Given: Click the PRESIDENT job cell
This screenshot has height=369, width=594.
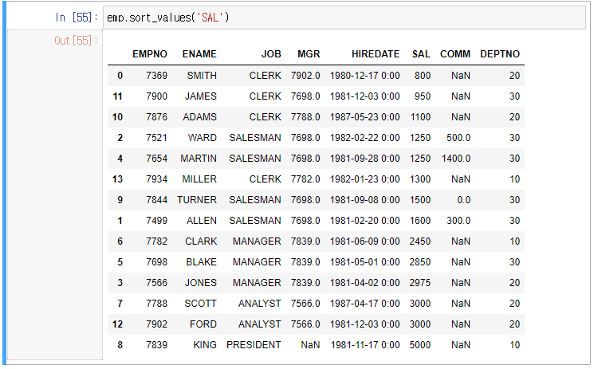Looking at the screenshot, I should (254, 345).
